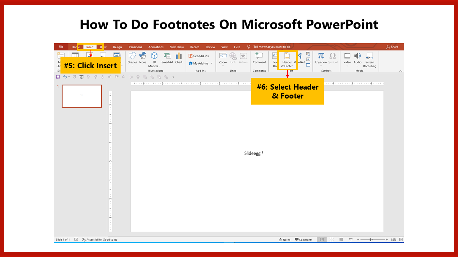Click My Add-ins button

199,64
